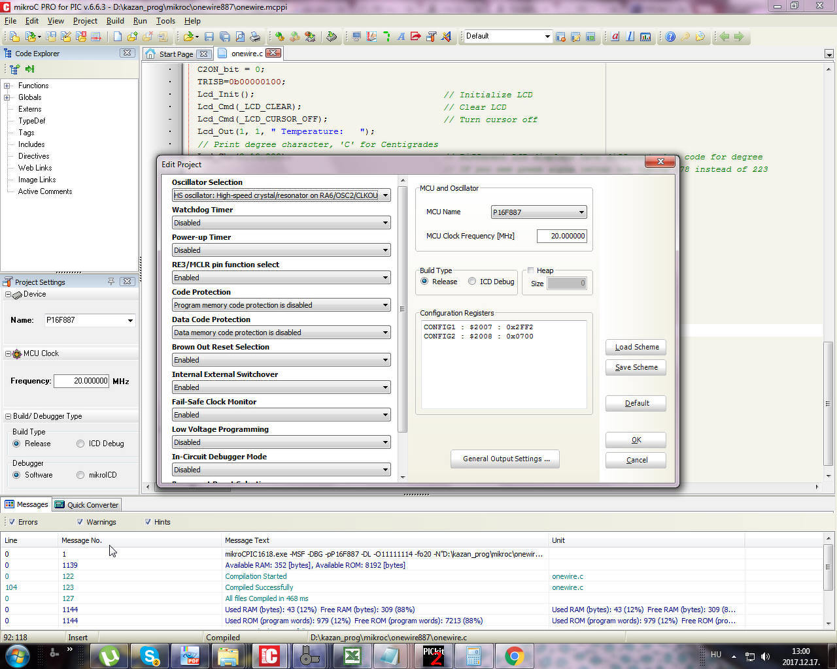
Task: Open uTorrent from the taskbar
Action: coord(109,655)
